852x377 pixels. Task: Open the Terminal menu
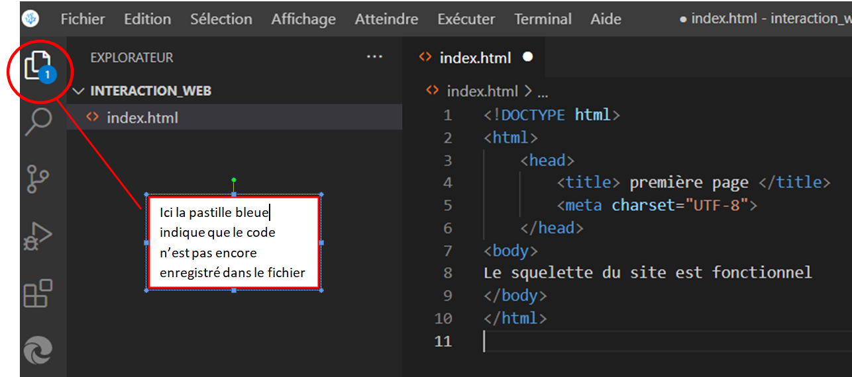pyautogui.click(x=543, y=19)
